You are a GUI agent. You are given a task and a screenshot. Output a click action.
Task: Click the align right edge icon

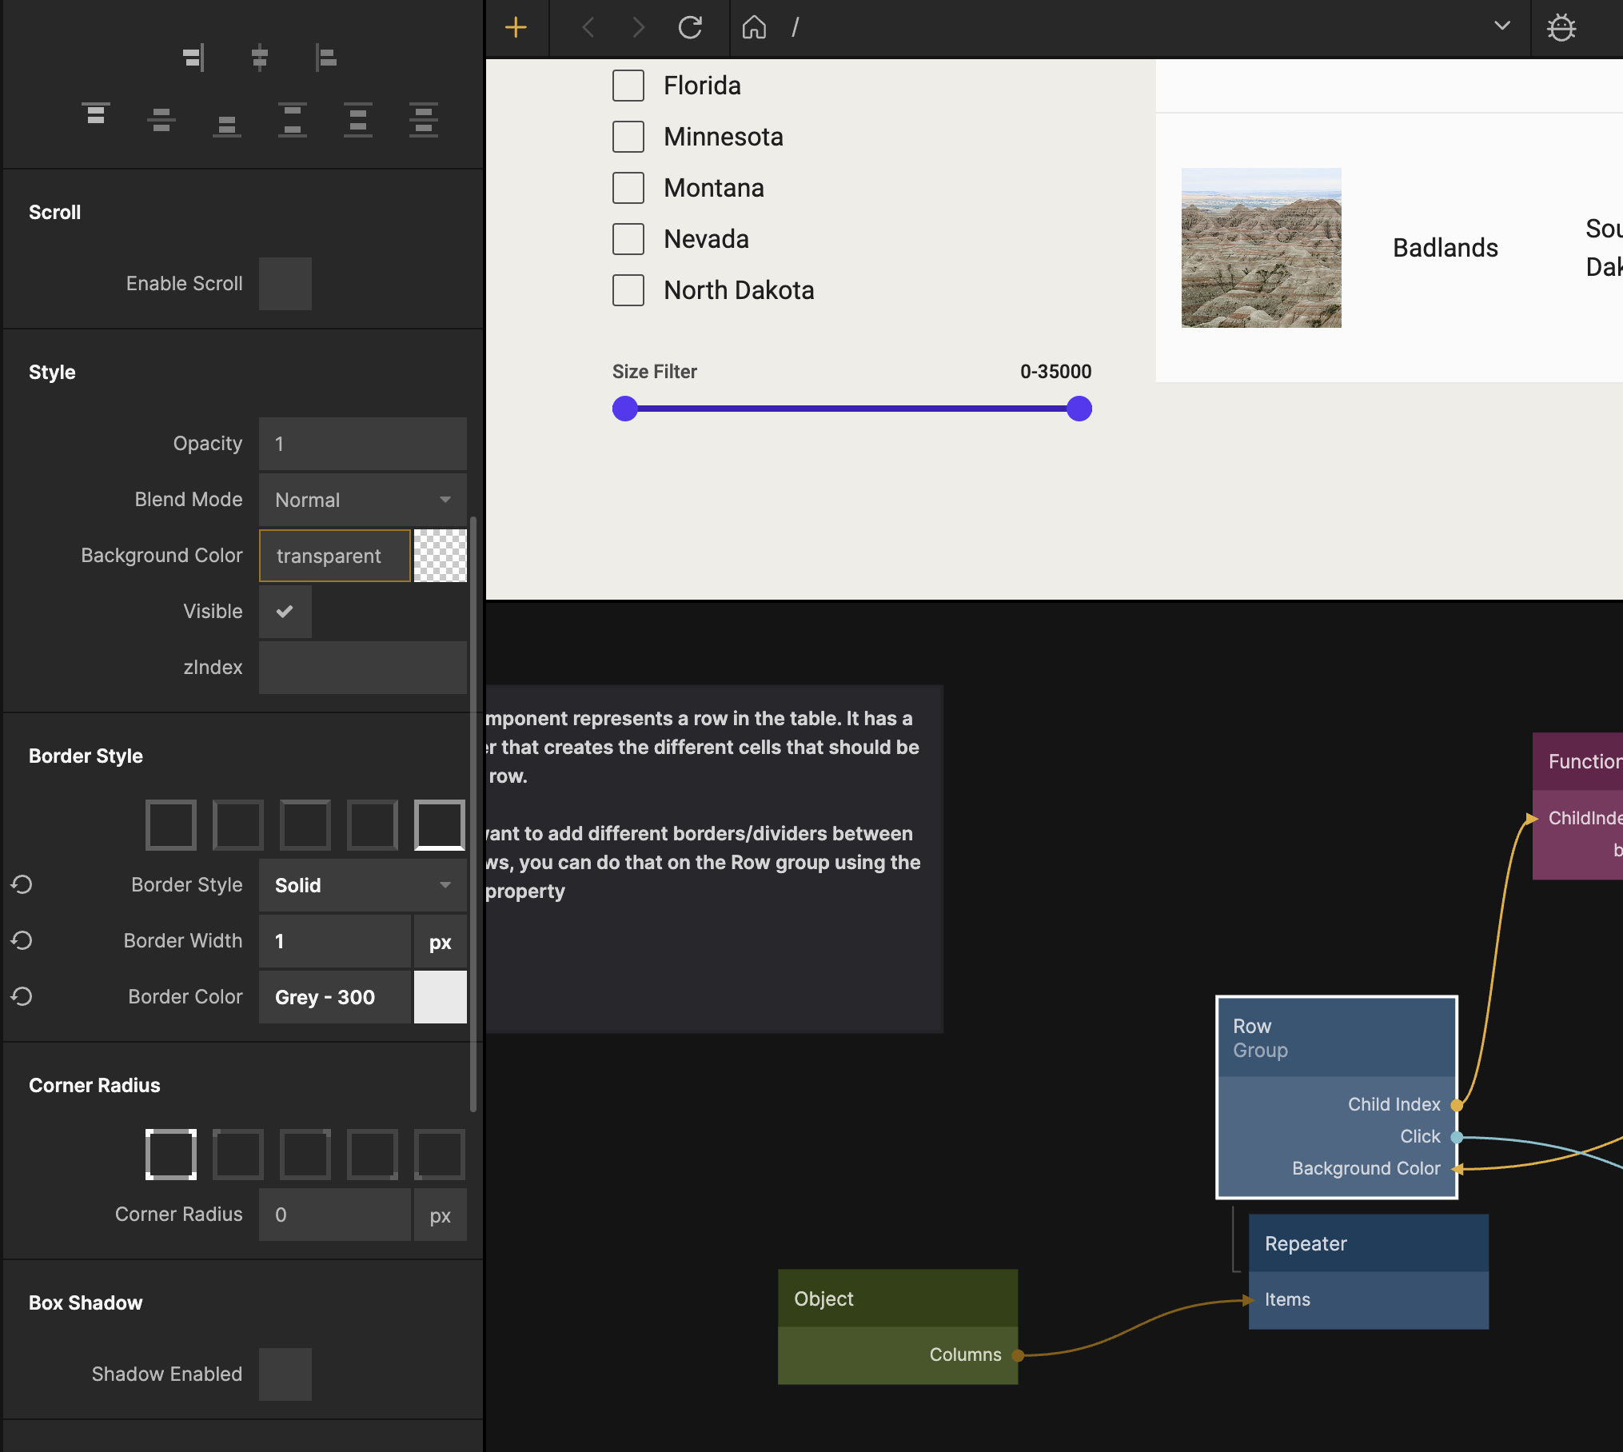pos(193,58)
